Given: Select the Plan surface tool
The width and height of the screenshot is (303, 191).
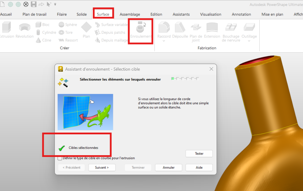Looking at the screenshot, I should coord(86,30).
